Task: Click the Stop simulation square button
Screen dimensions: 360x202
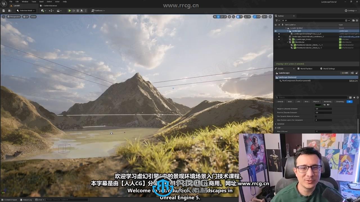Action: click(78, 11)
